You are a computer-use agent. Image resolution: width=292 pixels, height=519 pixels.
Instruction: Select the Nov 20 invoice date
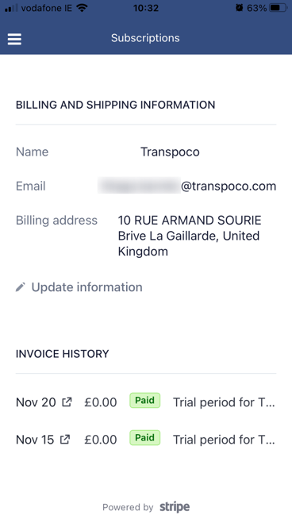pyautogui.click(x=36, y=402)
